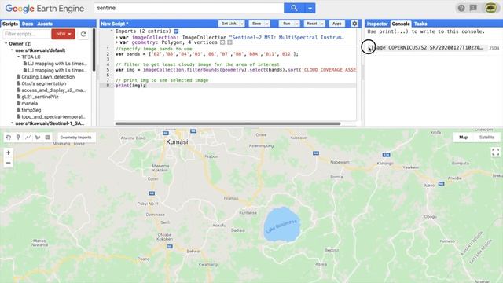Click the last icon on the geometry import line
The image size is (503, 283).
[229, 42]
